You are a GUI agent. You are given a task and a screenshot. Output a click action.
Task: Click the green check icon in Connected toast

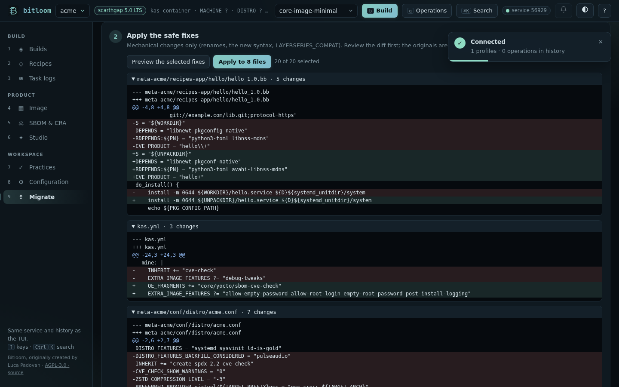pos(460,43)
